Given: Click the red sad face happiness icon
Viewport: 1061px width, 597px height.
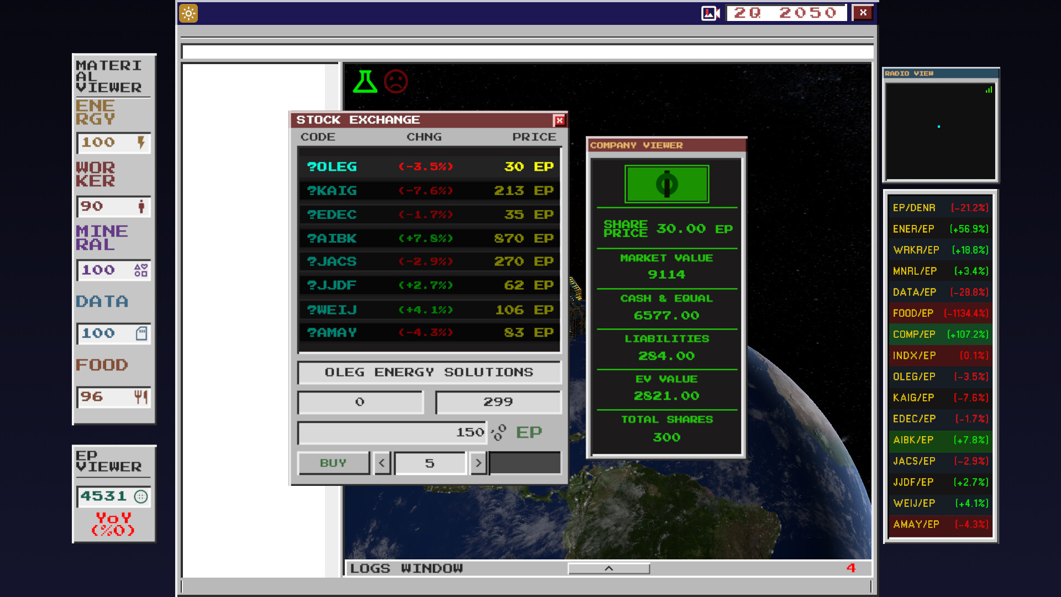Looking at the screenshot, I should click(x=396, y=81).
